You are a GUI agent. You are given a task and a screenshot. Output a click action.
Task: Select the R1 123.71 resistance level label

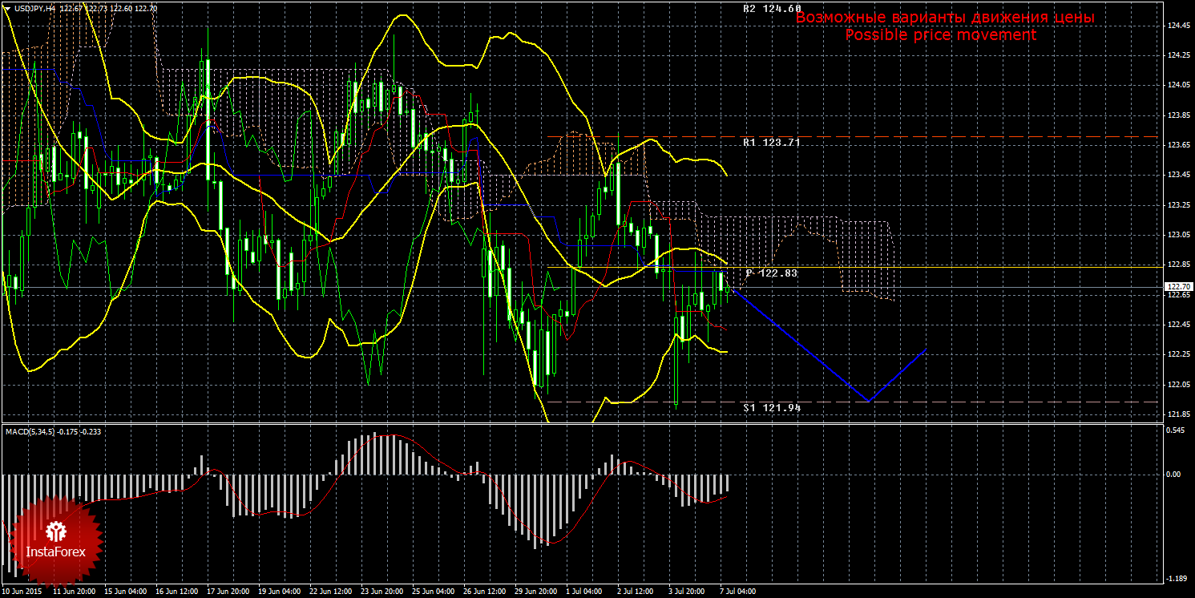point(772,142)
